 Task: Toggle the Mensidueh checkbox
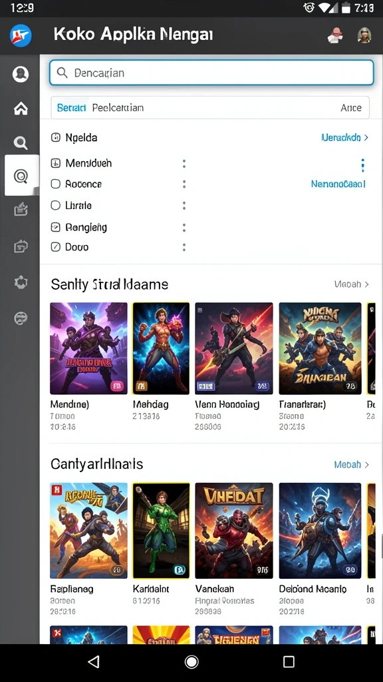[56, 164]
